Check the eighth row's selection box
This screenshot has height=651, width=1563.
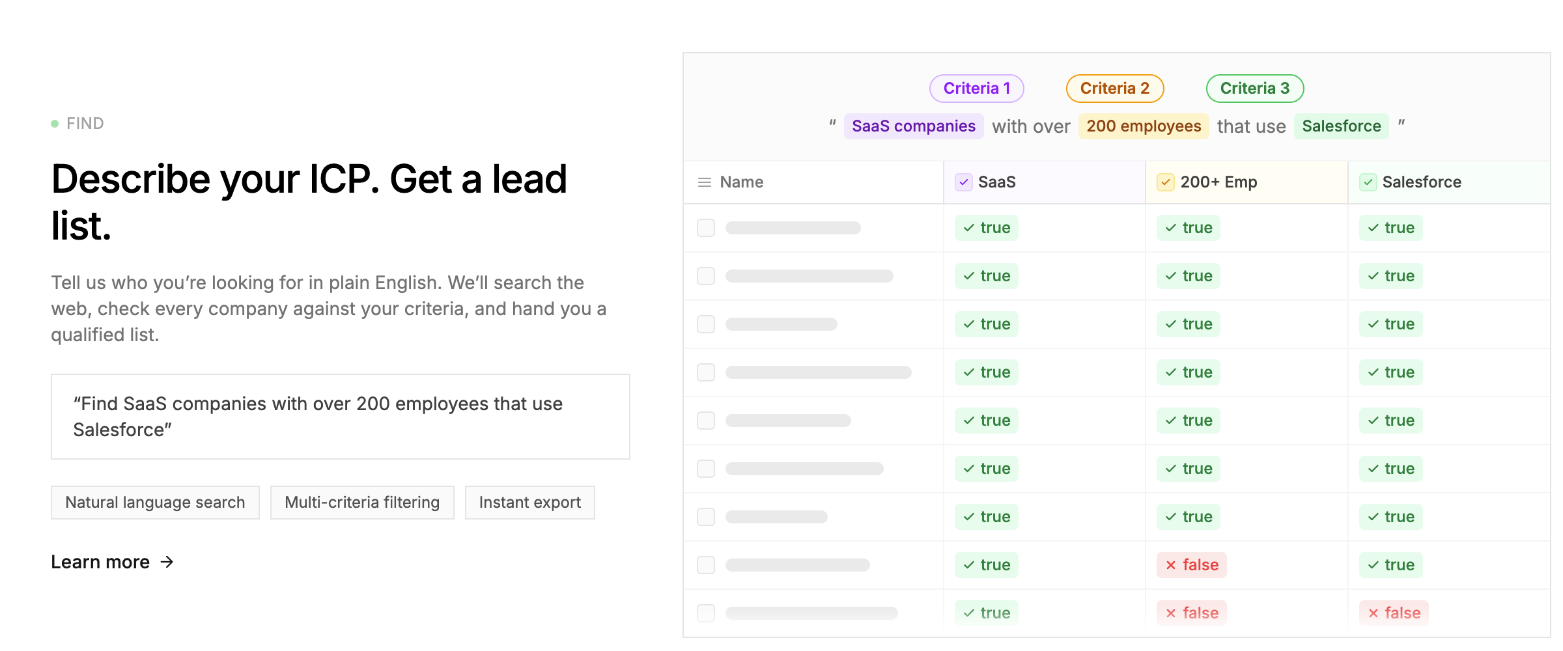(x=706, y=565)
